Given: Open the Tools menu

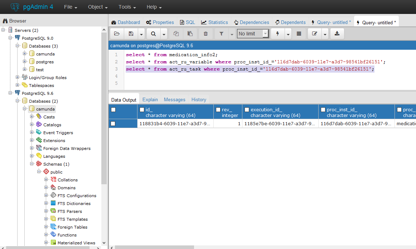Looking at the screenshot, I should pyautogui.click(x=127, y=7).
